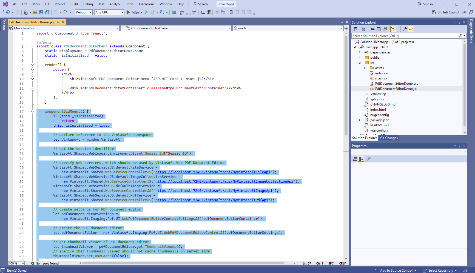Click the Save All icon

tap(47, 12)
